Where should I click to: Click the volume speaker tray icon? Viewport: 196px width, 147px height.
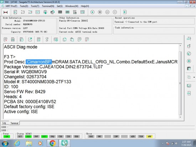(176, 143)
